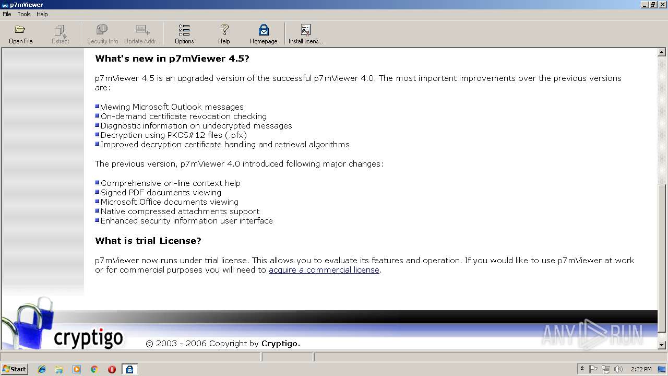Minimize the p7mViewer window
The width and height of the screenshot is (668, 376).
[645, 5]
